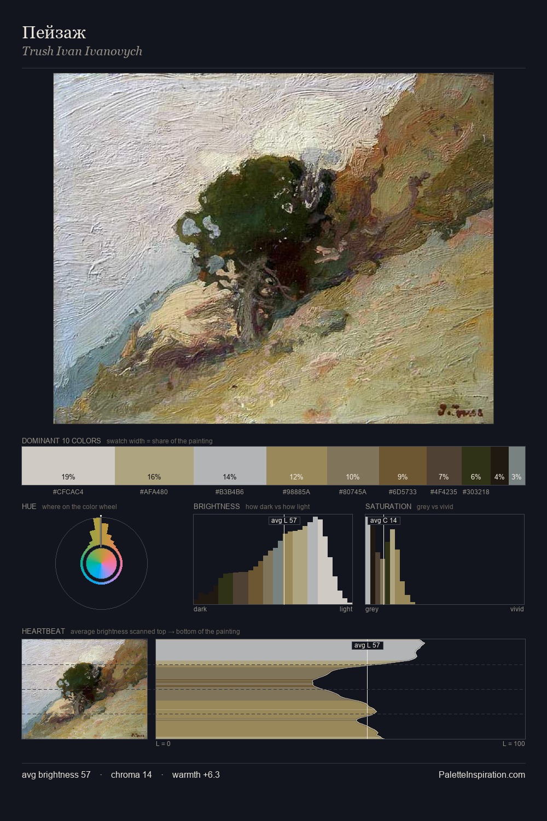The image size is (547, 821).
Task: Select the 12% swatch #98885A
Action: [x=296, y=466]
